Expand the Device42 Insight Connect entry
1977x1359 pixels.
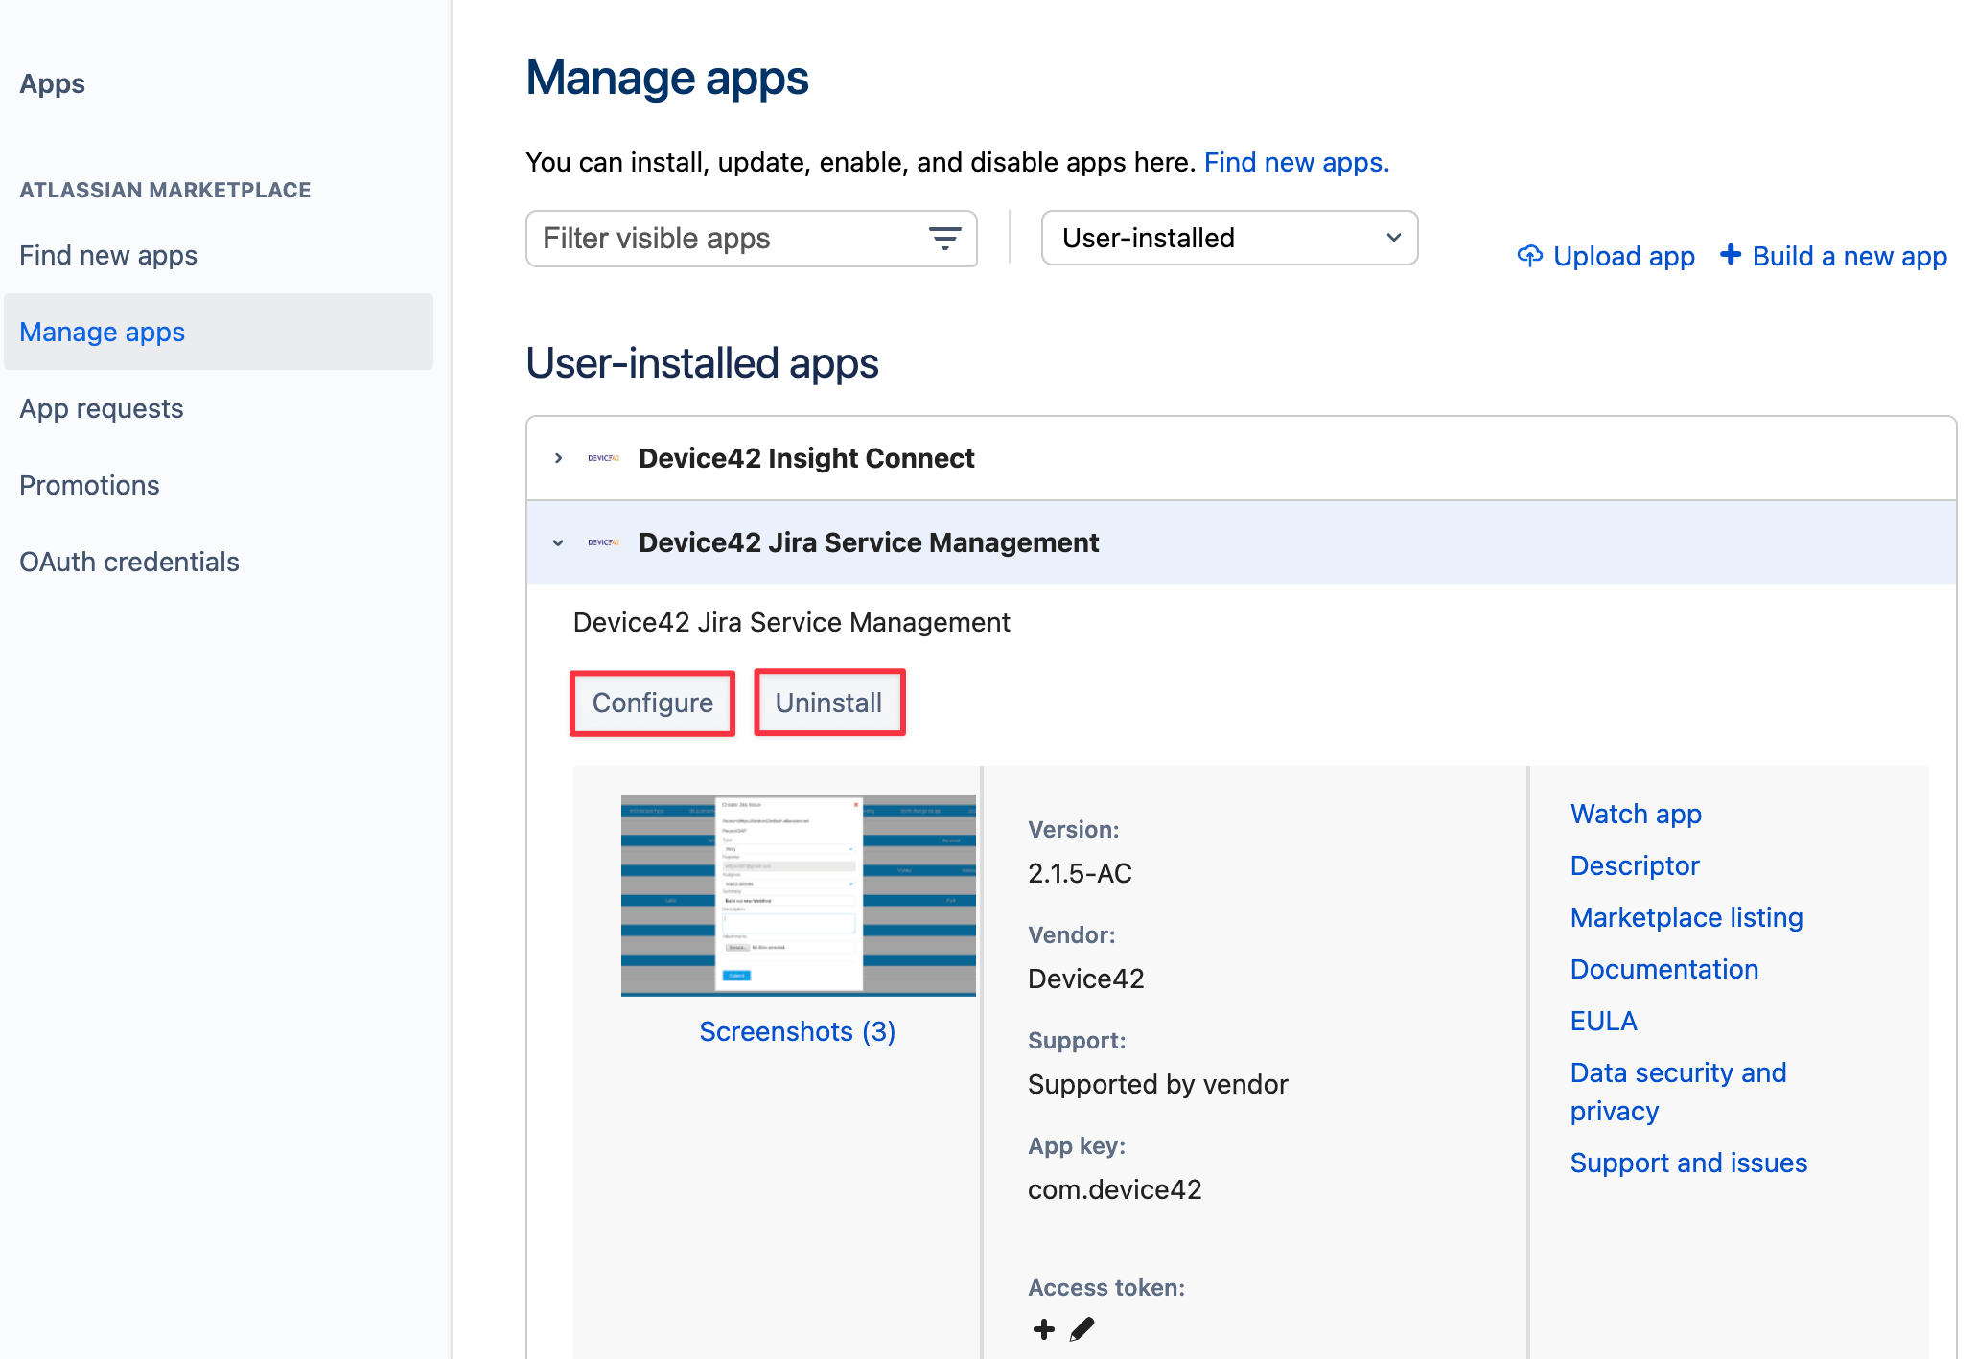click(558, 458)
